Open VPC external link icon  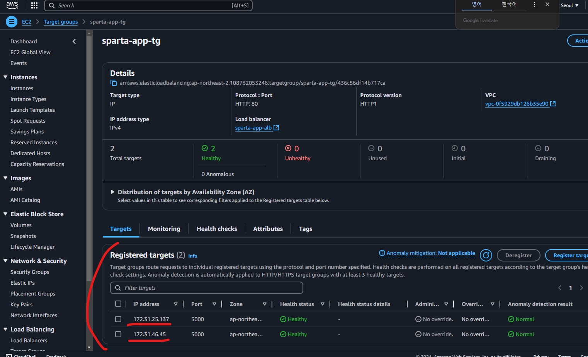(x=553, y=104)
